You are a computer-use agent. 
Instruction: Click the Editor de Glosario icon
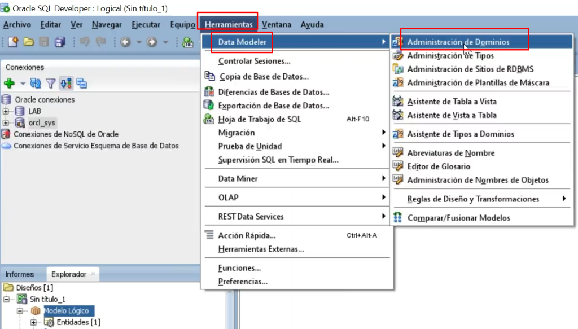(398, 166)
